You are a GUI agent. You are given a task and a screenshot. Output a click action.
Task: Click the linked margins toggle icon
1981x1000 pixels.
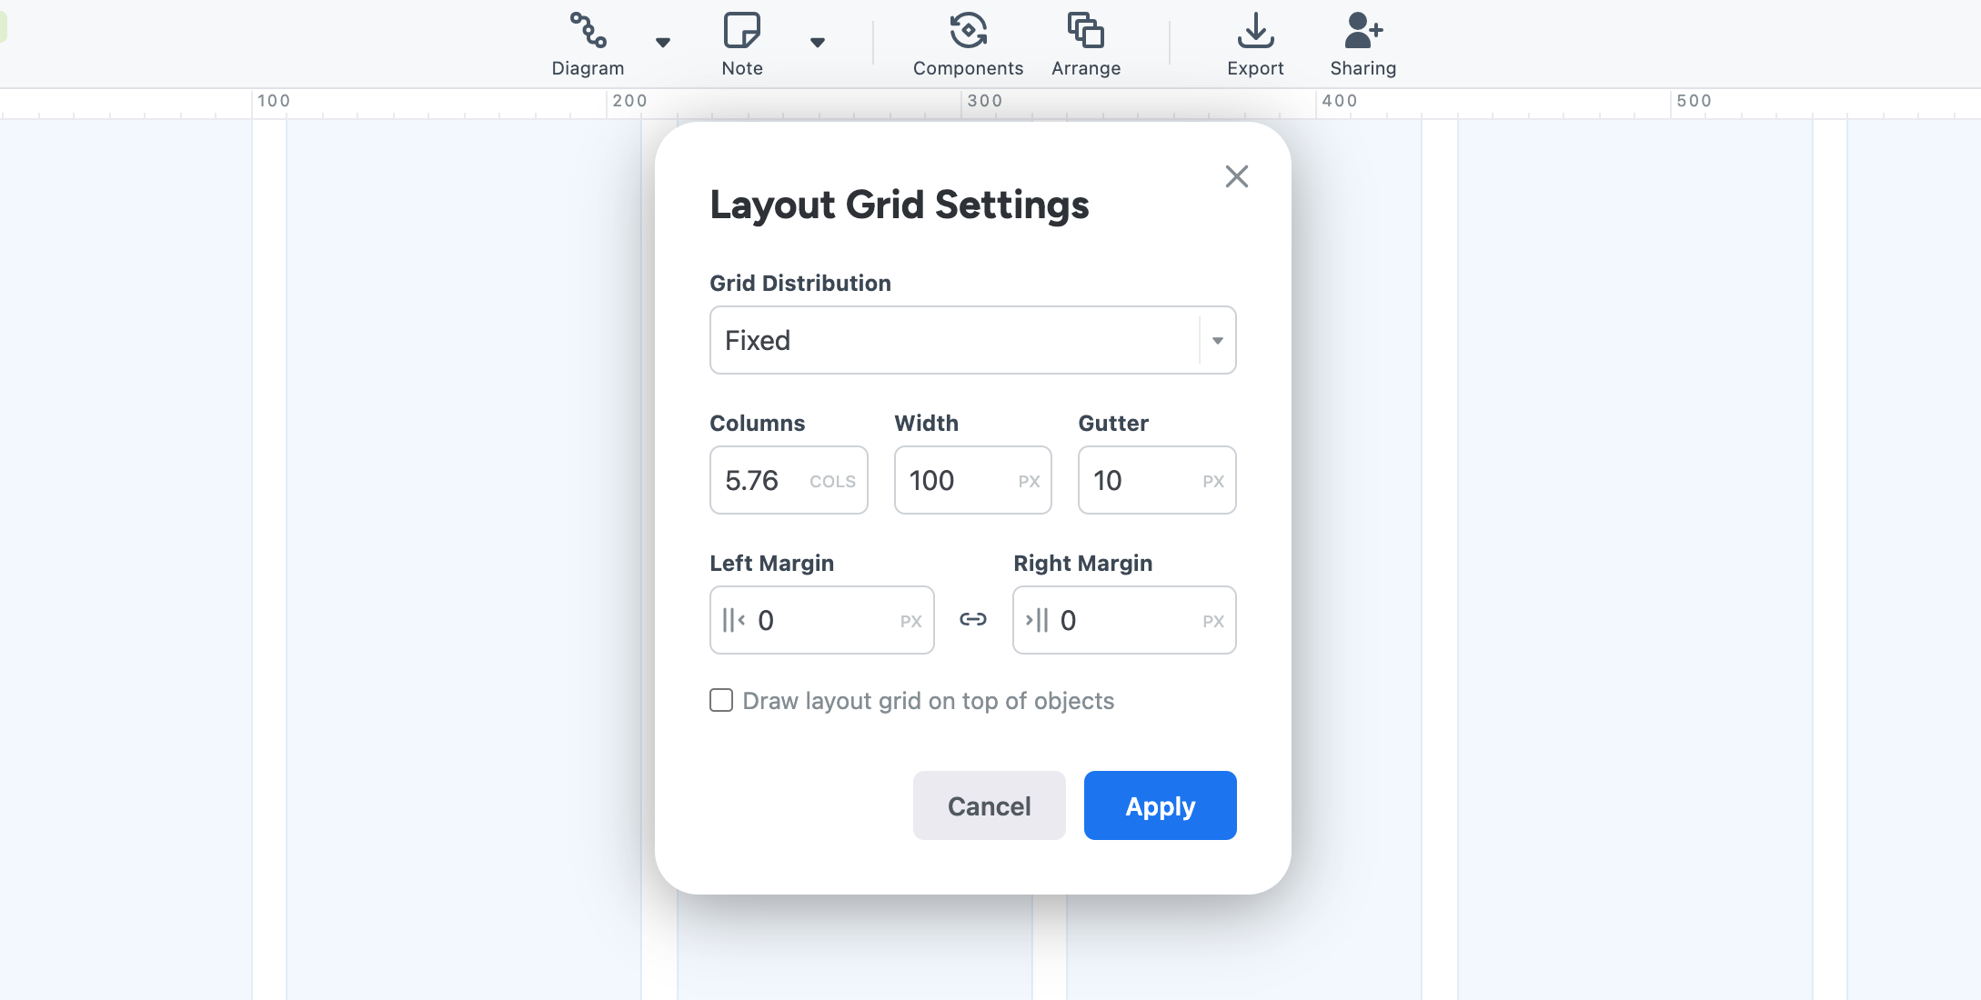[973, 620]
